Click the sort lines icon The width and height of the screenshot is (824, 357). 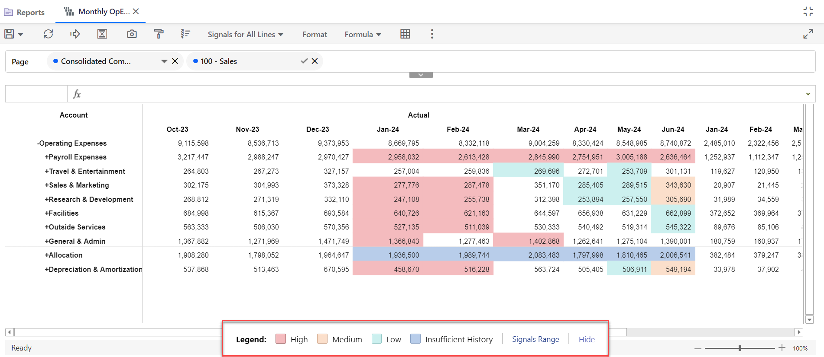coord(185,34)
